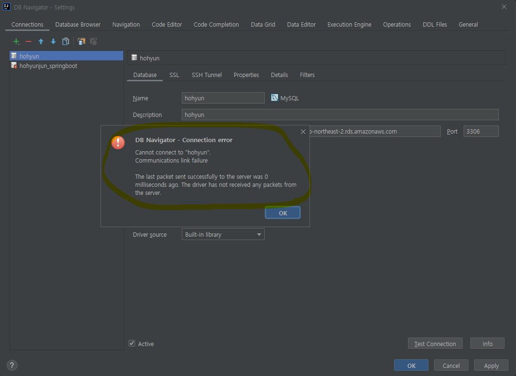Viewport: 516px width, 376px height.
Task: Close the Connection error dialog with the X
Action: 303,132
